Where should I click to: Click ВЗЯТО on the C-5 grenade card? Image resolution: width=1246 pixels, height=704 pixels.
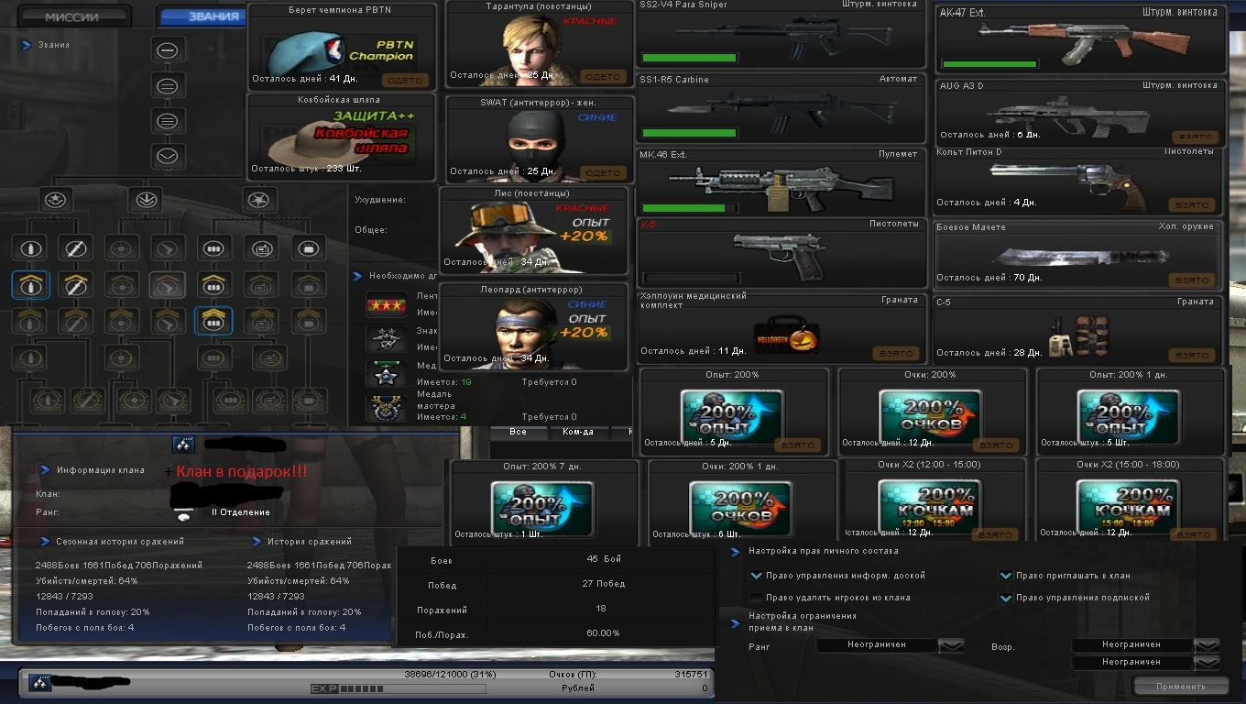1193,355
